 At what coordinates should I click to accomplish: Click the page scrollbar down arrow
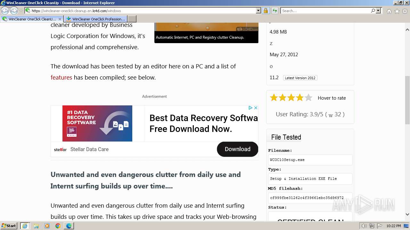tap(407, 214)
